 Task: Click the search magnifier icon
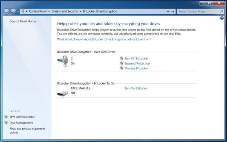(x=221, y=11)
